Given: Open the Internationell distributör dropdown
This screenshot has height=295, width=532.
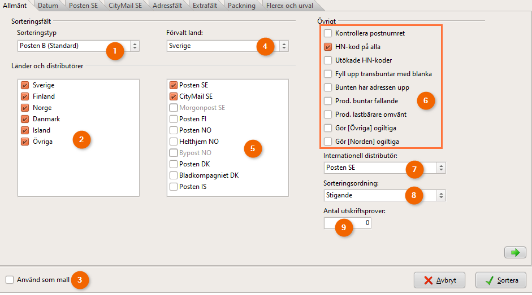Looking at the screenshot, I should [442, 168].
